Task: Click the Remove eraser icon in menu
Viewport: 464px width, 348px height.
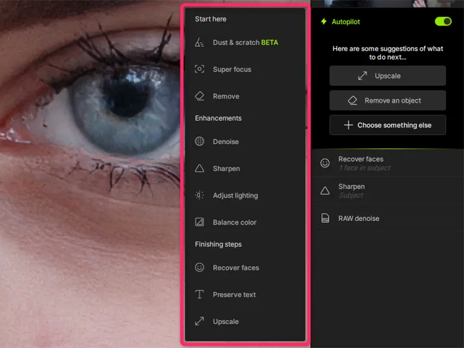Action: [x=200, y=96]
